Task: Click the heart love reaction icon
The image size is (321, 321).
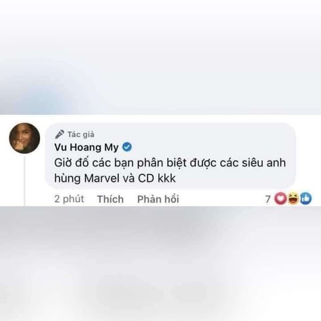Action: (280, 199)
